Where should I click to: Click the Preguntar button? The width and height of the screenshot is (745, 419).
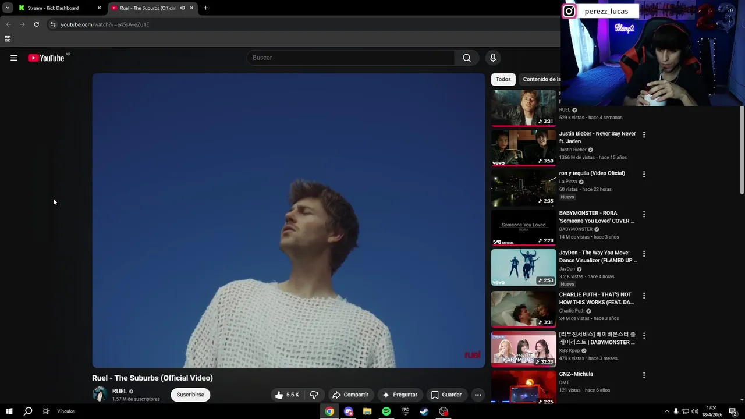click(399, 395)
